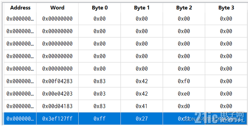Select the Address cell in highlighted row
Screen dimensions: 248x126
[20, 119]
